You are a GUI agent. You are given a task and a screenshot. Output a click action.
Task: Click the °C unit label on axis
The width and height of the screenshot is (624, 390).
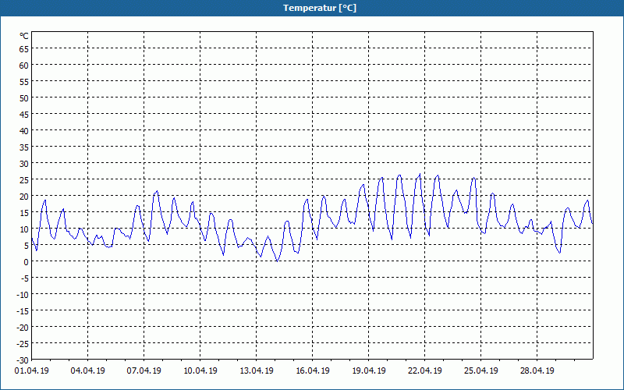coord(24,36)
